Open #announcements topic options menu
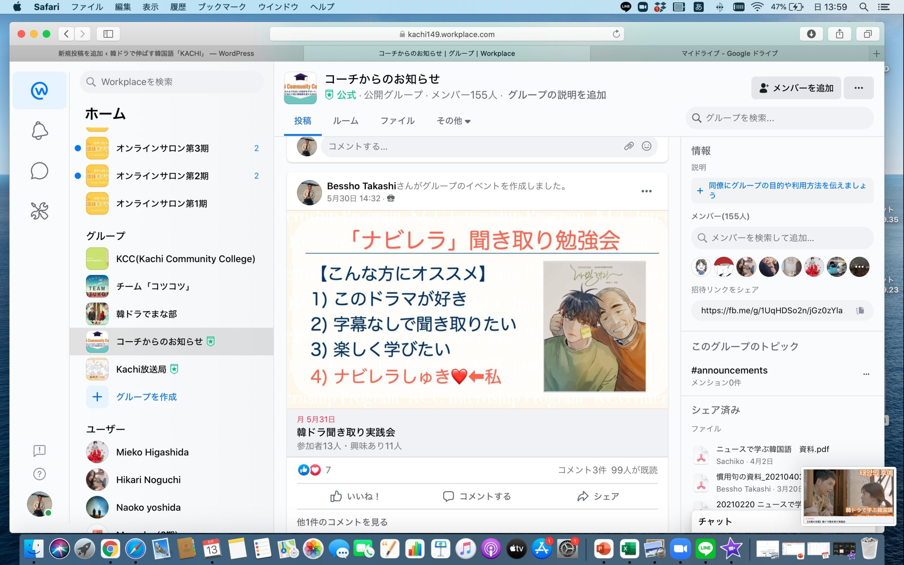The image size is (904, 565). (x=866, y=374)
